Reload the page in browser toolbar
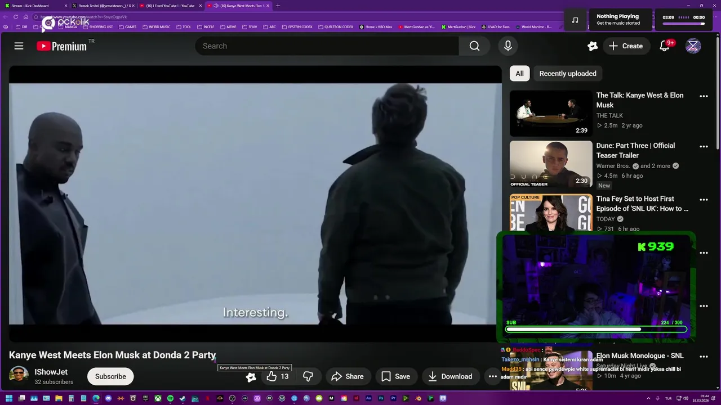This screenshot has width=721, height=405. pos(15,17)
